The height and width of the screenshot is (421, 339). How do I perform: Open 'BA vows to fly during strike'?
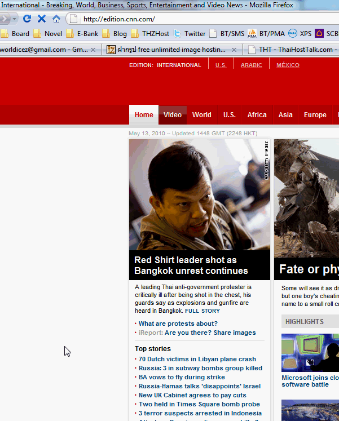point(182,377)
